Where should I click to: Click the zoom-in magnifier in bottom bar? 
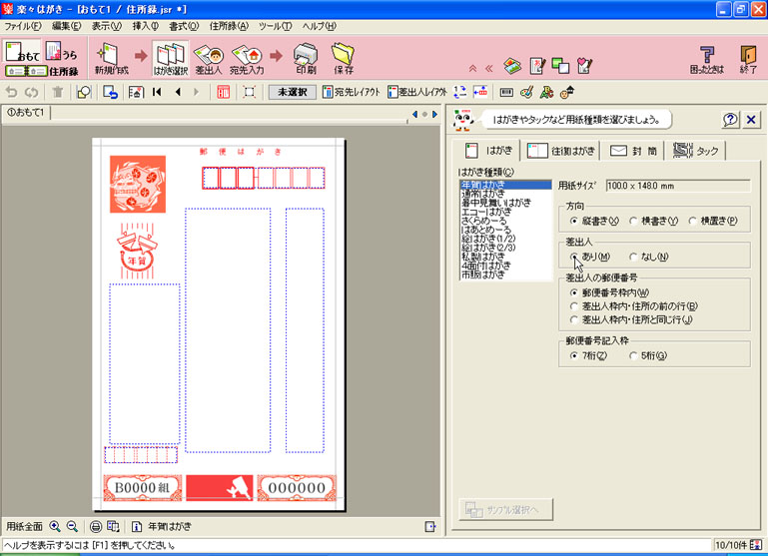point(55,526)
